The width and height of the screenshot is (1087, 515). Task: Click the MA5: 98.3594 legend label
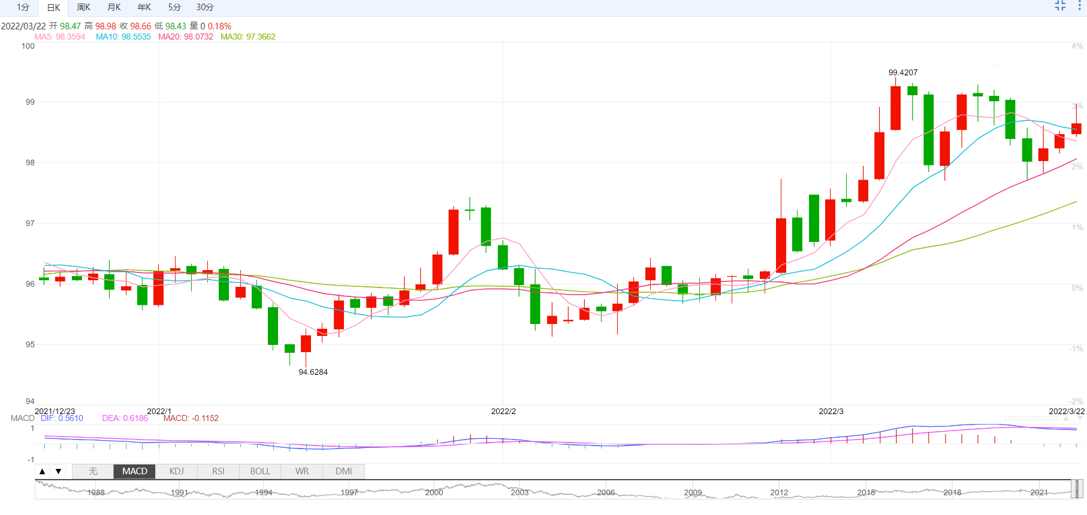(60, 37)
